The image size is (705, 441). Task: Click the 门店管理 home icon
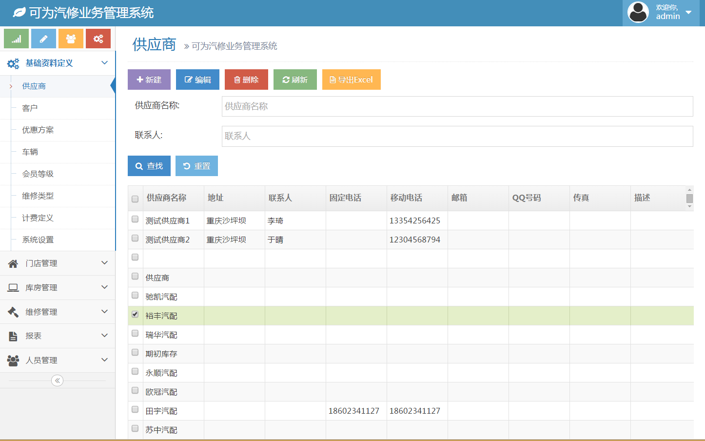coord(13,263)
